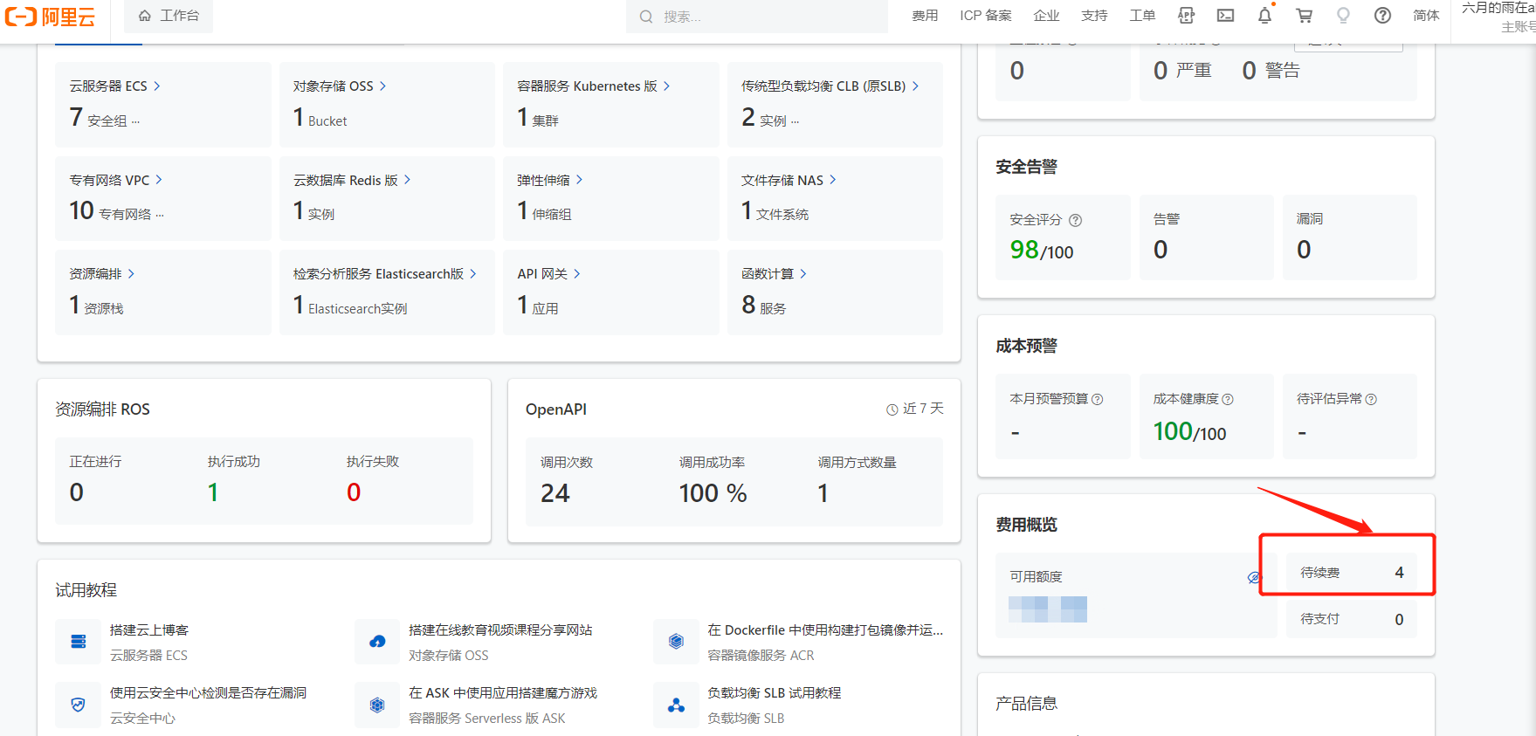The image size is (1536, 736).
Task: Open the 费用 menu
Action: pyautogui.click(x=925, y=16)
